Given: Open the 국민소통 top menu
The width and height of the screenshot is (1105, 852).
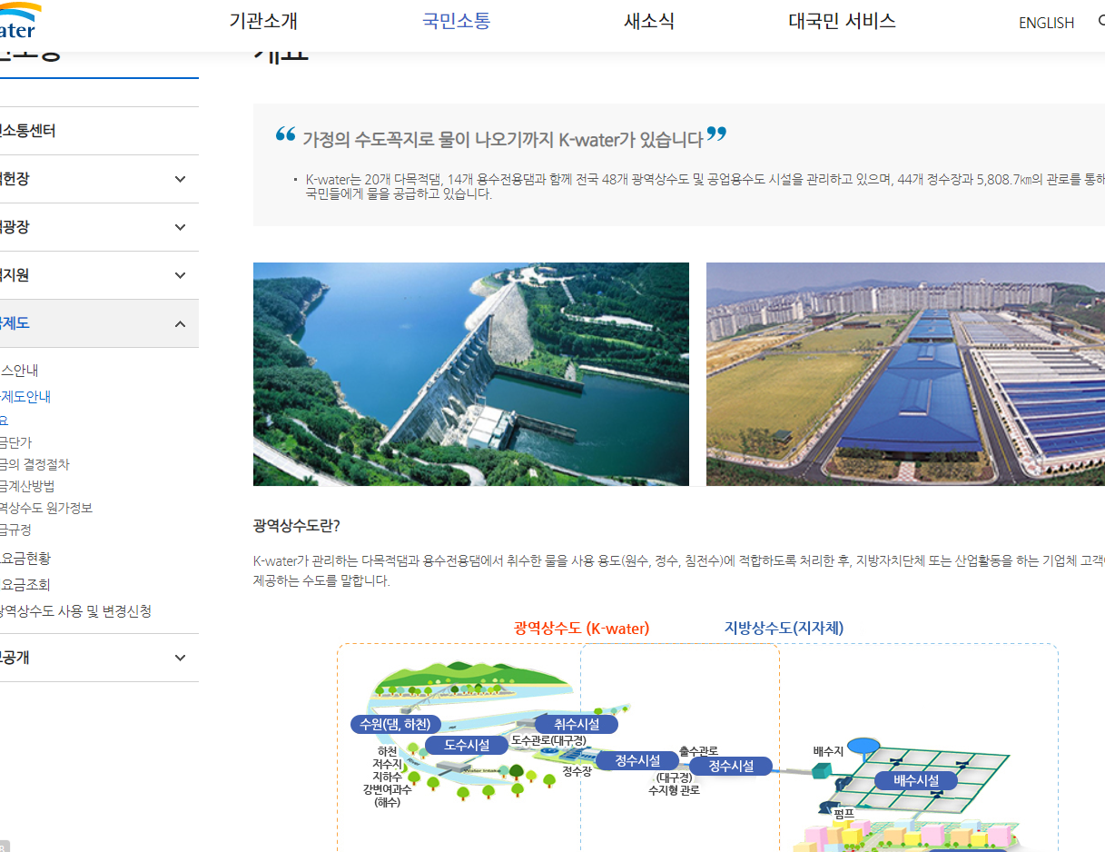Looking at the screenshot, I should tap(456, 21).
